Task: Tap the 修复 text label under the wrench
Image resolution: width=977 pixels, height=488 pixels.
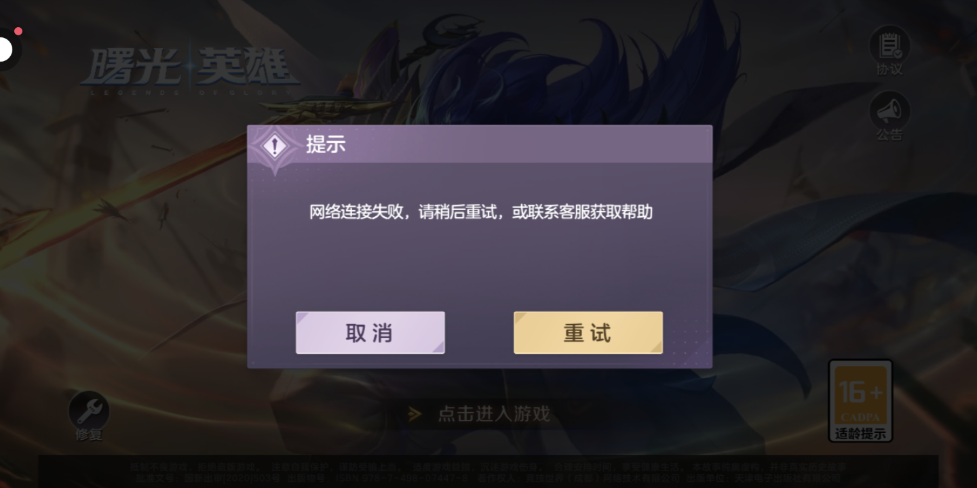Action: coord(89,434)
